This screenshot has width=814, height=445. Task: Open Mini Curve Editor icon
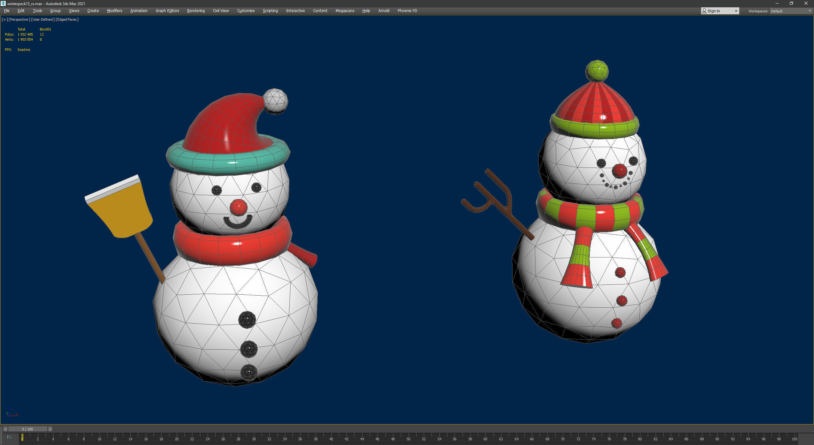point(9,437)
